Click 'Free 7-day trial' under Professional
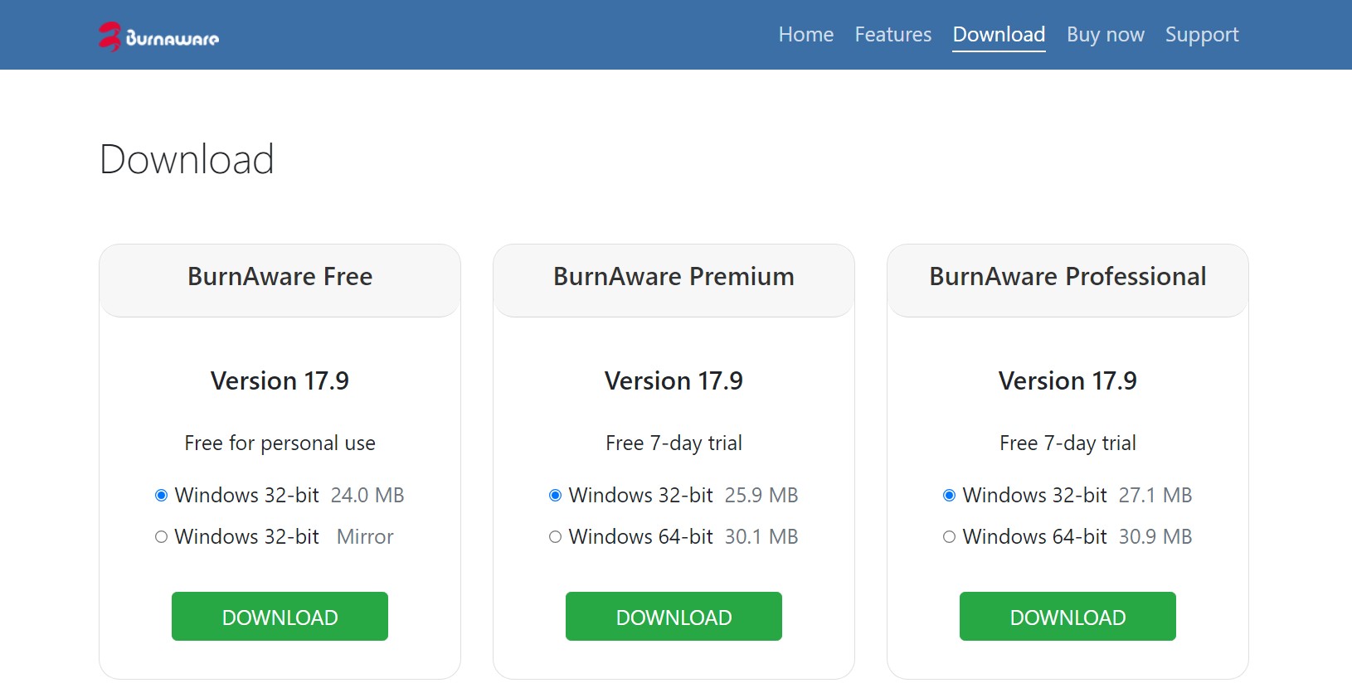 (1067, 443)
